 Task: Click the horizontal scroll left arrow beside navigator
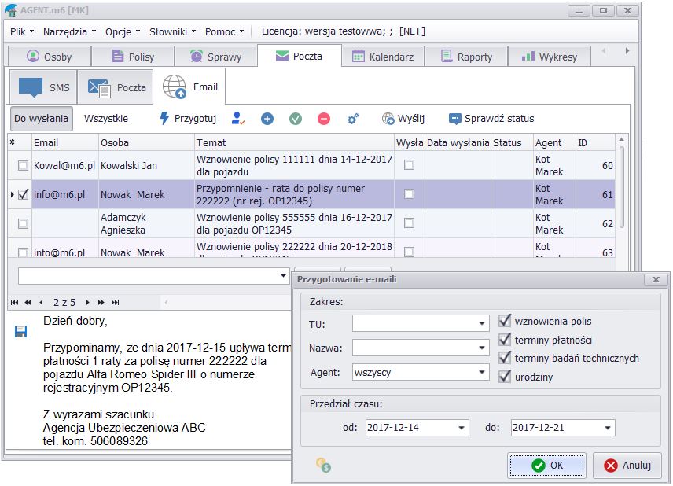pyautogui.click(x=166, y=302)
